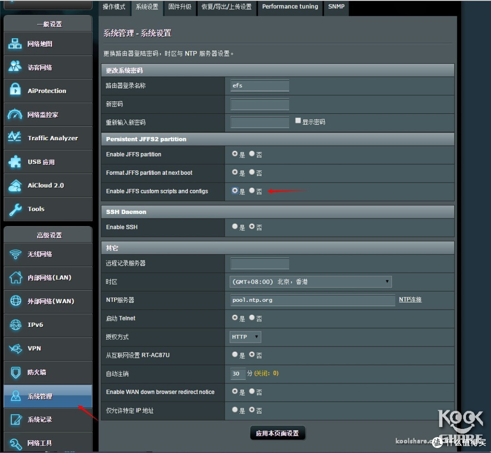The image size is (491, 453).
Task: Disable JFFS custom scripts with 否 radio
Action: pos(252,191)
